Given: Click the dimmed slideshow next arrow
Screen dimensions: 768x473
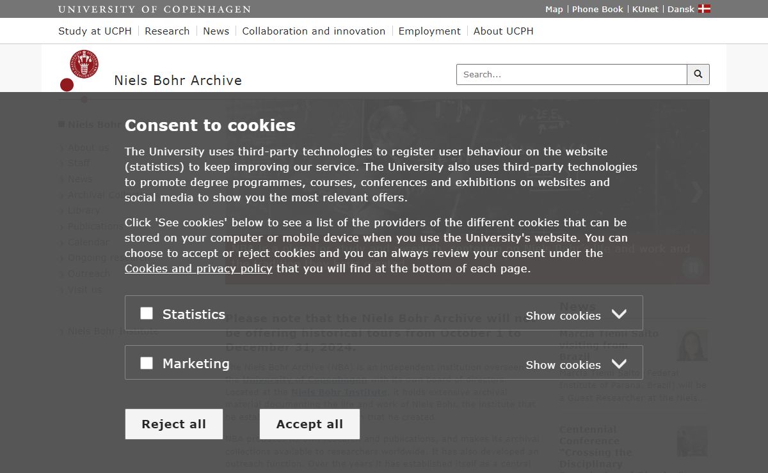Looking at the screenshot, I should 697,191.
